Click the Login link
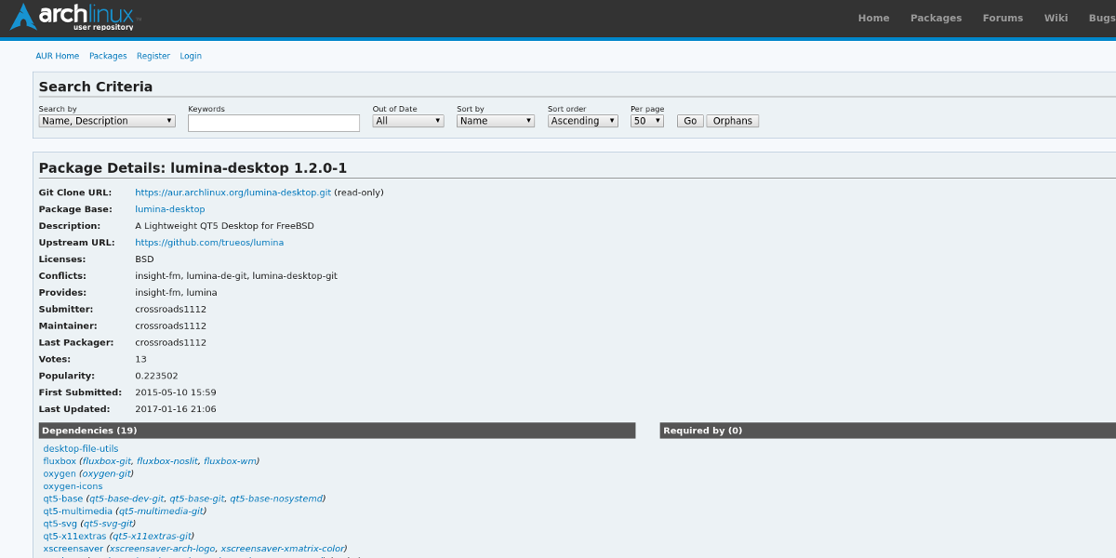This screenshot has width=1116, height=558. tap(191, 56)
